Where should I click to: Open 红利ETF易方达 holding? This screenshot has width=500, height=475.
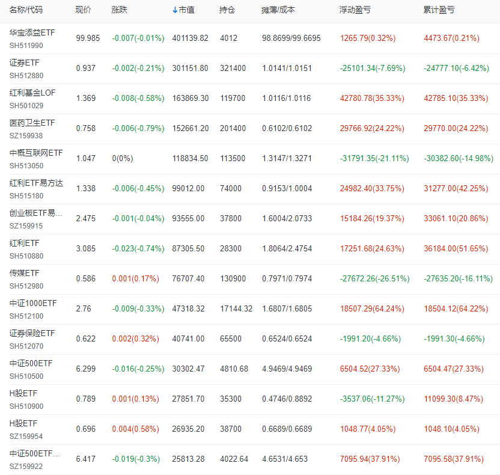coord(36,183)
